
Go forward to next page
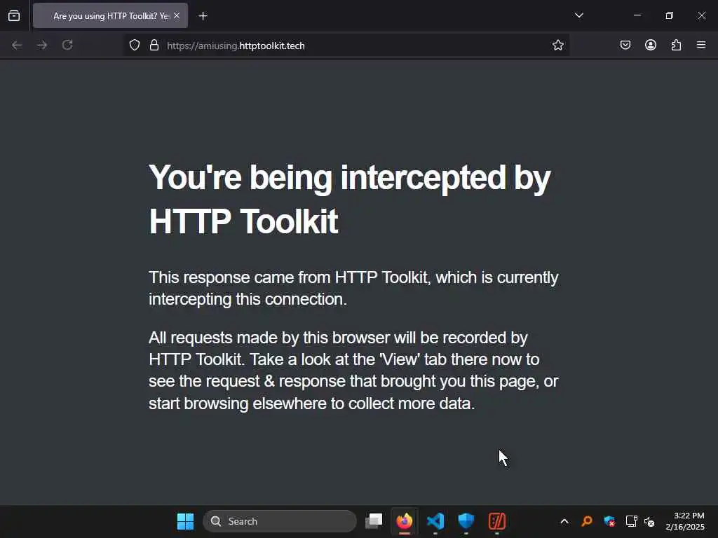coord(42,45)
